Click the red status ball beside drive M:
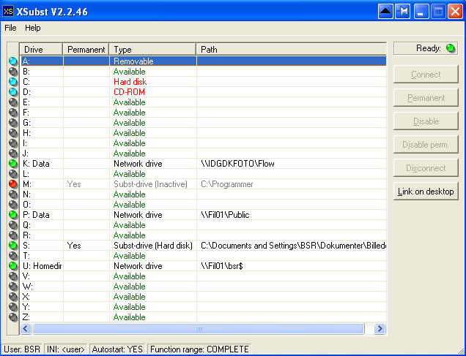 coord(13,184)
